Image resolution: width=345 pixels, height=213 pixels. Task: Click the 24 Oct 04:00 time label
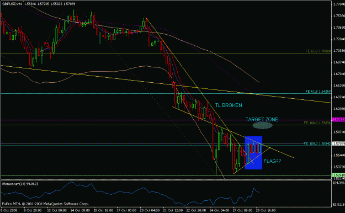click(x=219, y=210)
